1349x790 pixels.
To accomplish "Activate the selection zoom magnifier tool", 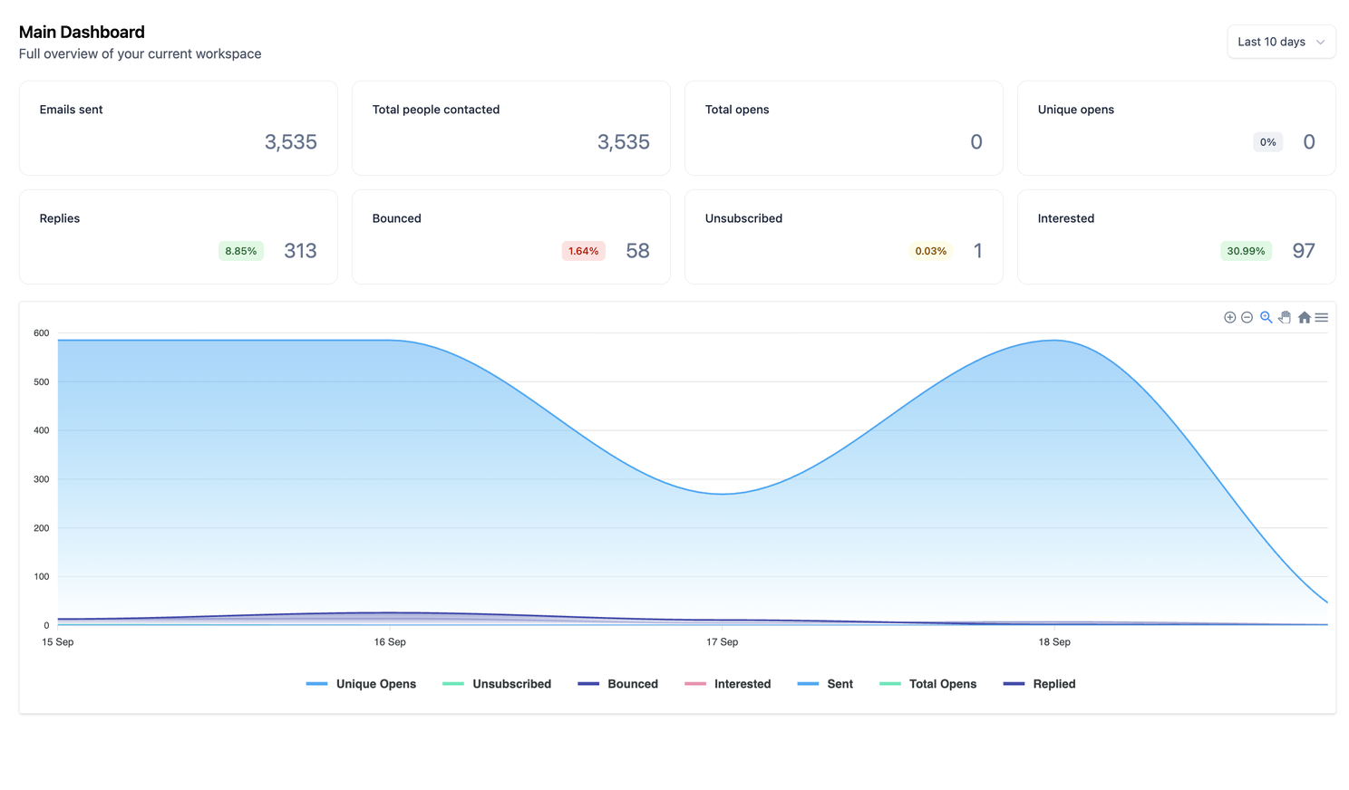I will point(1266,317).
